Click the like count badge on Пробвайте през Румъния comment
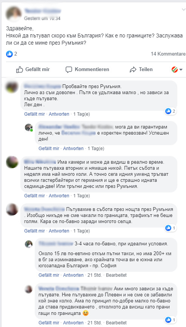 [x=171, y=111]
